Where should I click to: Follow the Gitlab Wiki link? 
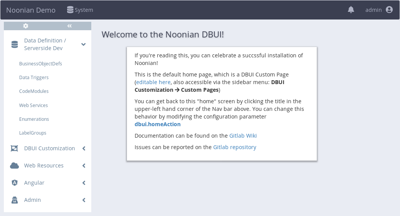pos(243,136)
